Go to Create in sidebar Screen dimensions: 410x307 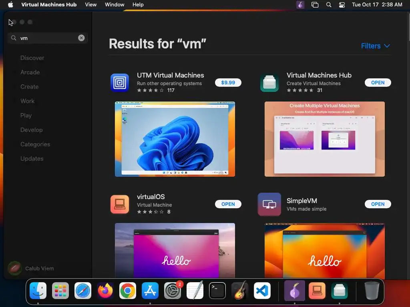click(x=29, y=87)
